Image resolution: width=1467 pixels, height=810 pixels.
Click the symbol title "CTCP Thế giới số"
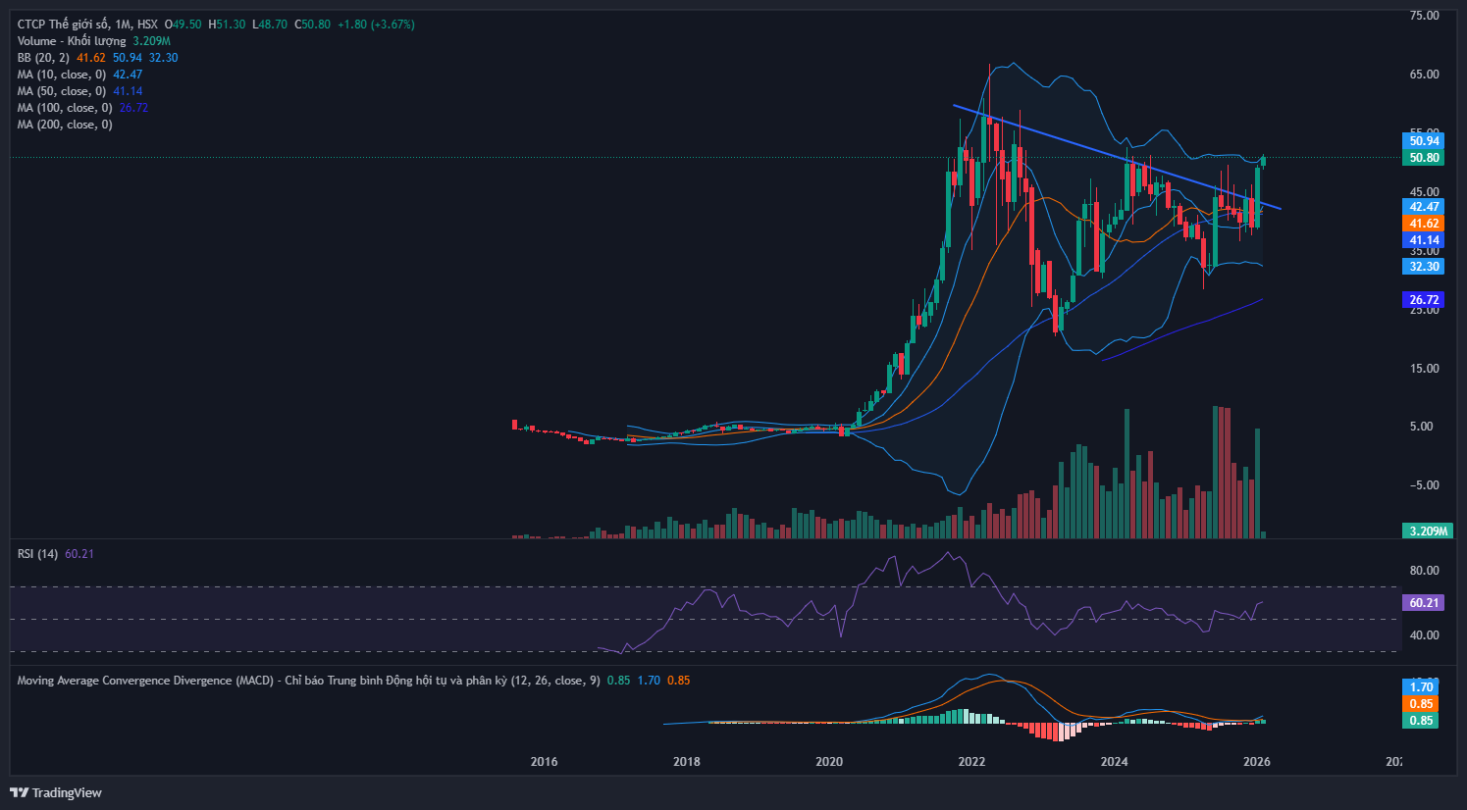[63, 25]
